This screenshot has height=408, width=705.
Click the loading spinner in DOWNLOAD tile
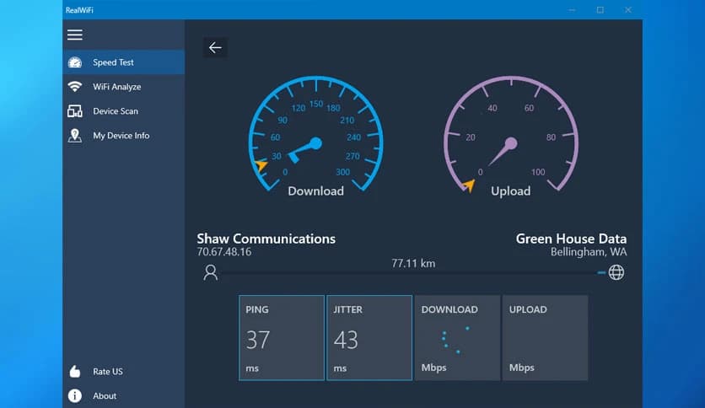(455, 341)
